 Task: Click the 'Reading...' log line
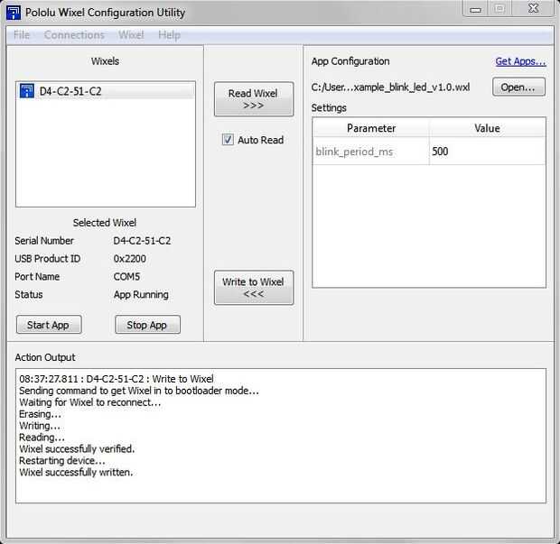pyautogui.click(x=42, y=438)
